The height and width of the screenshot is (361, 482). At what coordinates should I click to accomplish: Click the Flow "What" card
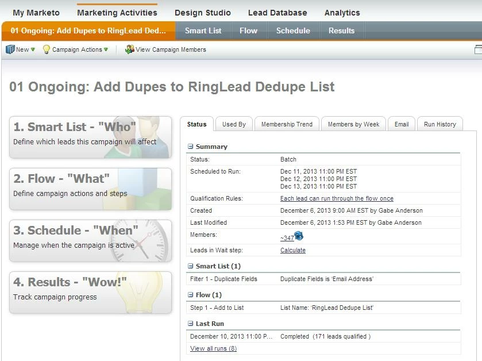90,189
